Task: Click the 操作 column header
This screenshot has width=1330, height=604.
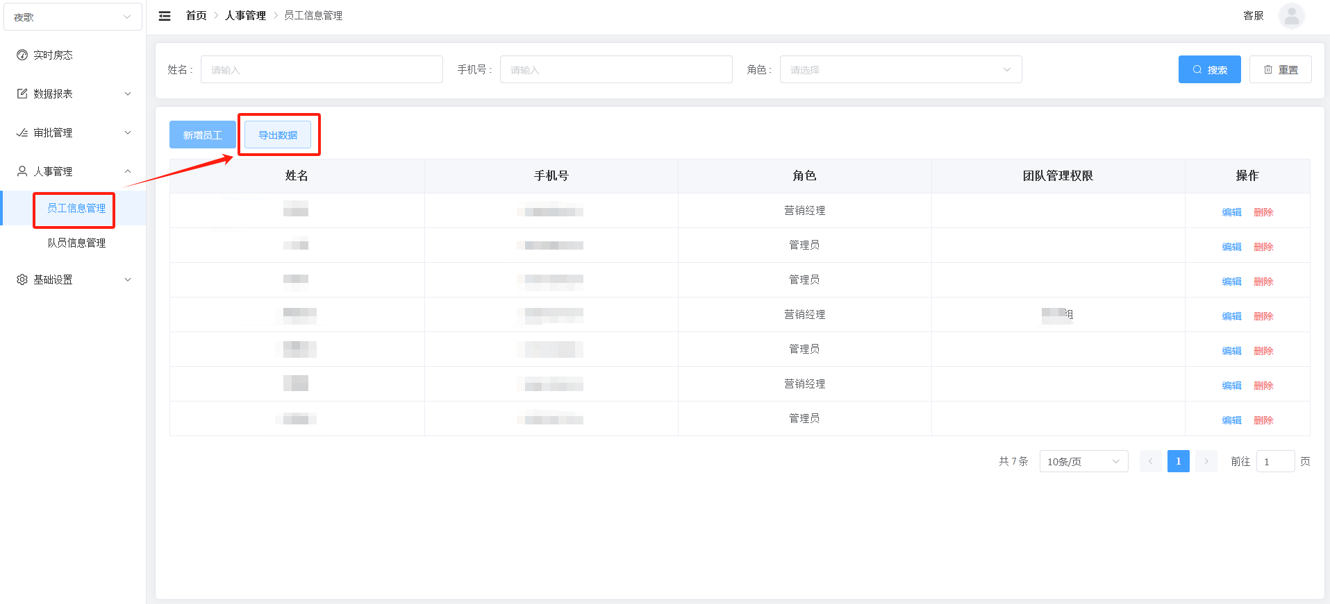Action: (x=1247, y=176)
